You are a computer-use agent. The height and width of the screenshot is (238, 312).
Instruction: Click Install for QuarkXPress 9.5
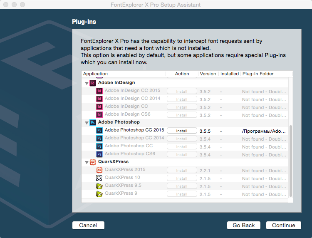click(182, 186)
